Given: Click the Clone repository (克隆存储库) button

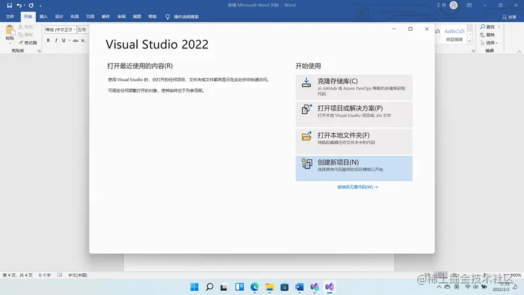Looking at the screenshot, I should pyautogui.click(x=354, y=87).
